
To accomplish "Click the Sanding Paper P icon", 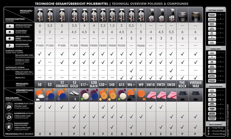I will (10, 46).
